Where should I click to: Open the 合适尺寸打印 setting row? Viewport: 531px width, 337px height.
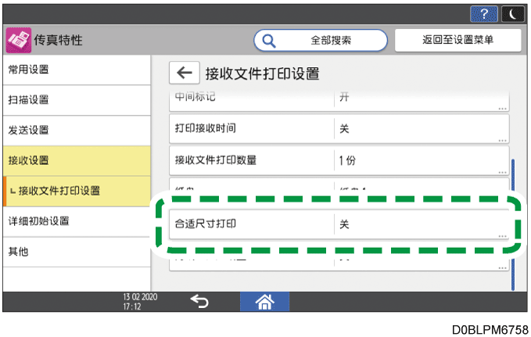point(339,224)
